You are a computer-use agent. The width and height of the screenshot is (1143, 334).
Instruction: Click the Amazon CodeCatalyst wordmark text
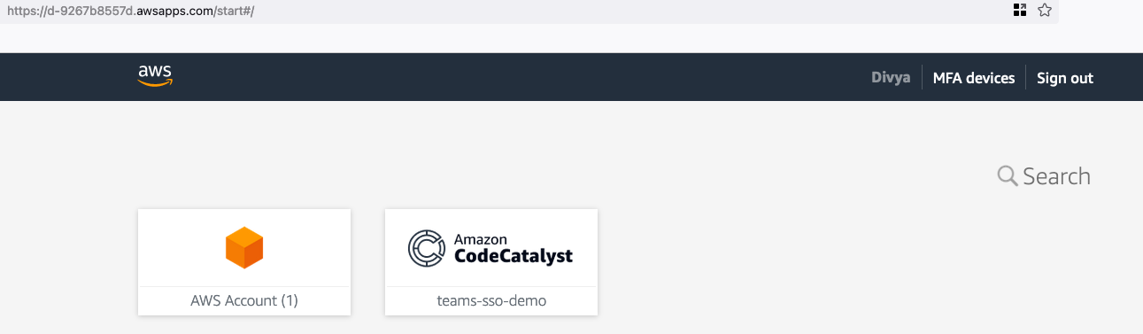(x=514, y=249)
